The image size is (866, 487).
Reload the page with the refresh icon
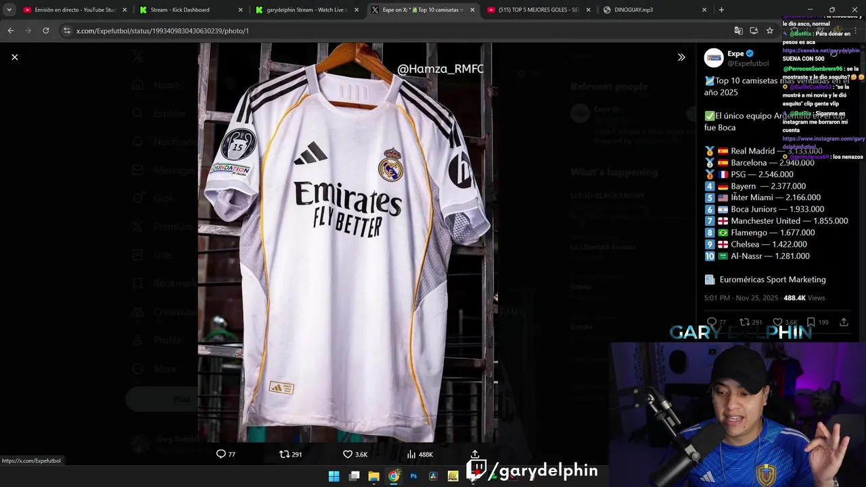point(45,30)
